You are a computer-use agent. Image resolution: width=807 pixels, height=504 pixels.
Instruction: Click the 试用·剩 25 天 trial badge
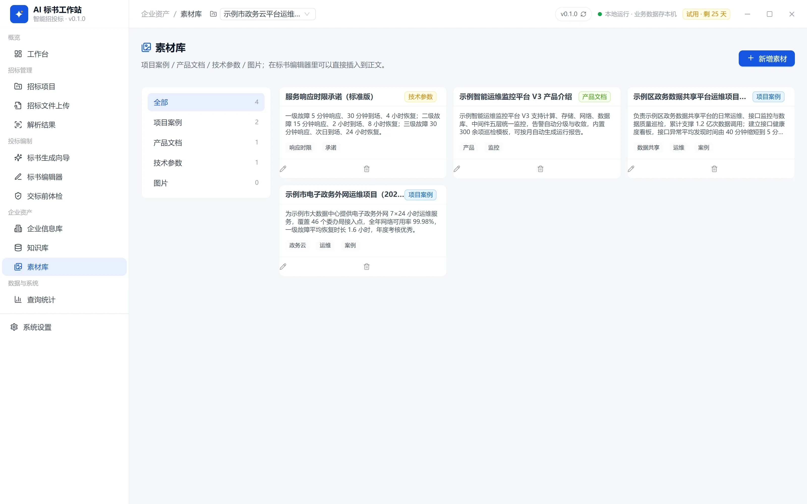point(706,14)
